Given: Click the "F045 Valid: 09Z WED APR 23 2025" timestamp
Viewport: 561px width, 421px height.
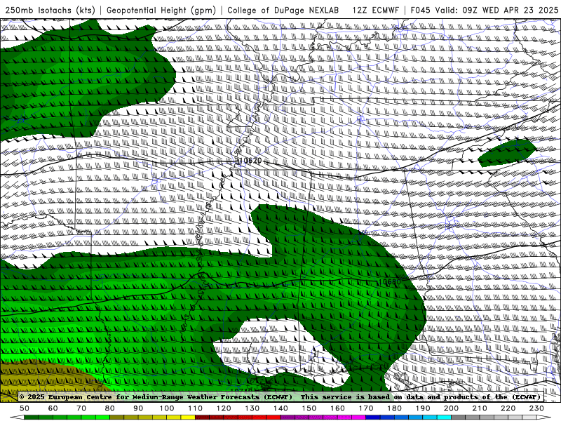Looking at the screenshot, I should [x=485, y=10].
